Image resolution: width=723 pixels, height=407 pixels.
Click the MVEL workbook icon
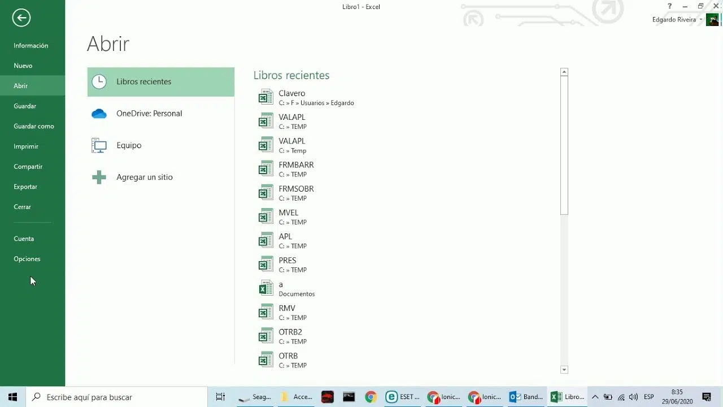265,217
